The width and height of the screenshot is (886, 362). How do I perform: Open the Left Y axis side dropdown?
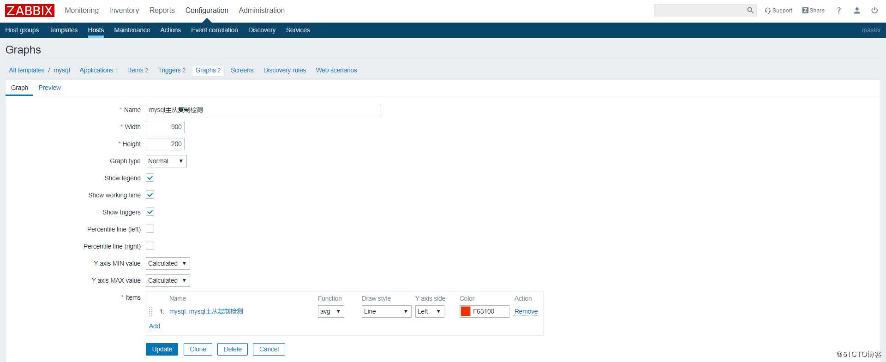430,311
